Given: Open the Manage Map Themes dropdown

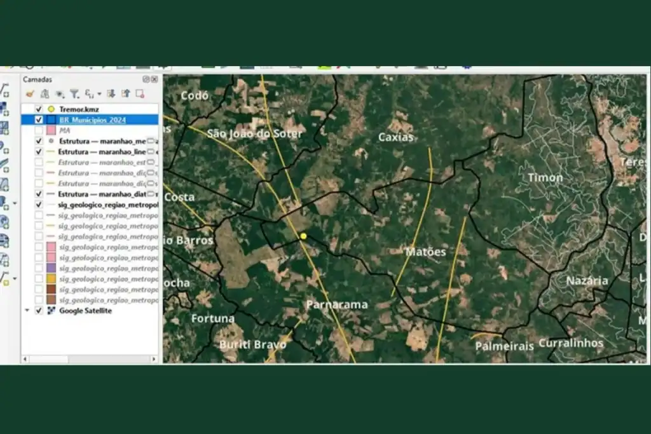Looking at the screenshot, I should pos(60,93).
